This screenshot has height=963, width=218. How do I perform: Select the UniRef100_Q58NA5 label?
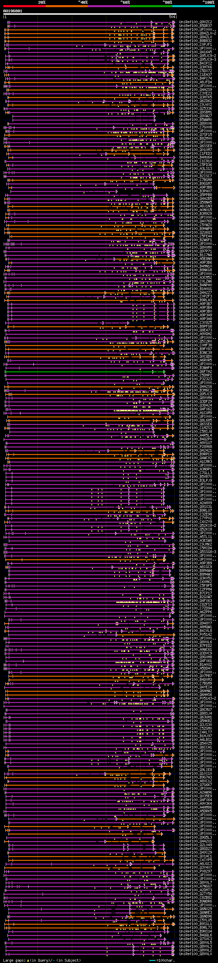pyautogui.click(x=196, y=203)
